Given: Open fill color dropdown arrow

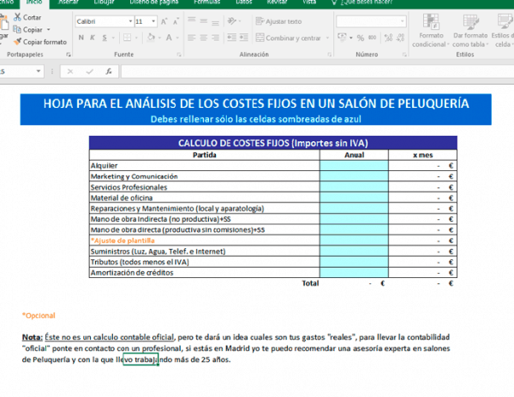Looking at the screenshot, I should pos(159,38).
